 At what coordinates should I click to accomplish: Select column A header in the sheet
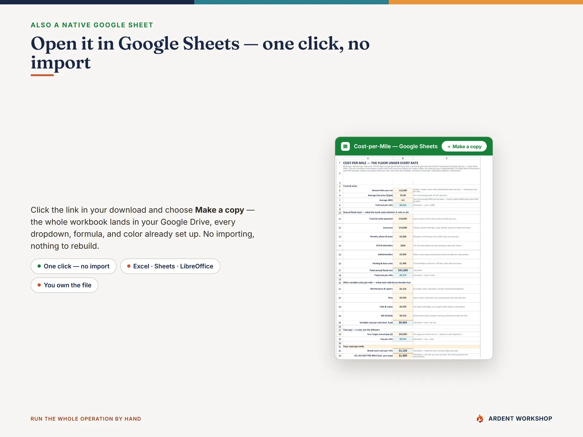coord(368,158)
